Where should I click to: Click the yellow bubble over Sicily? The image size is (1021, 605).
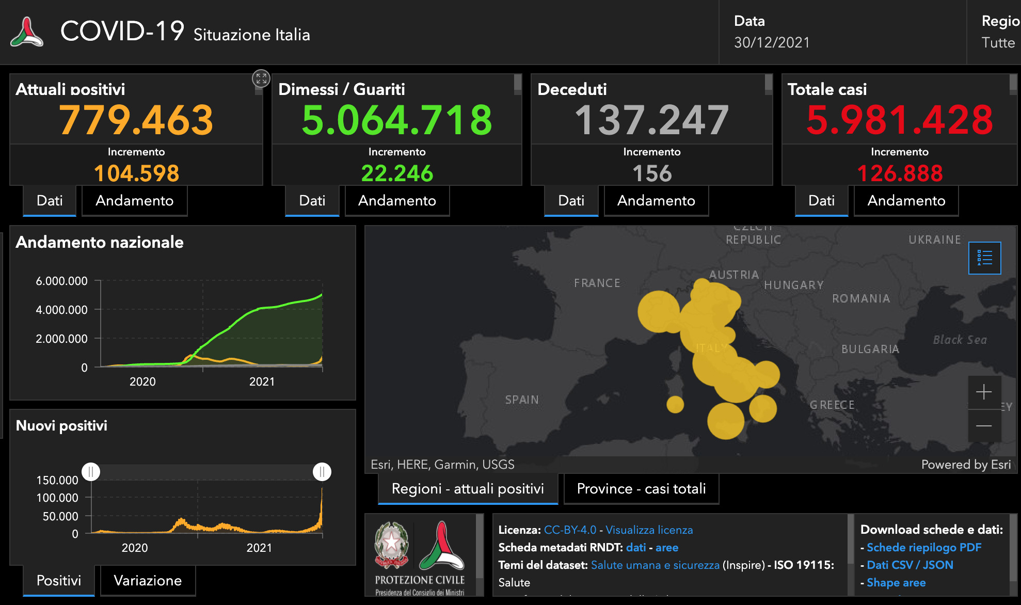pyautogui.click(x=725, y=421)
